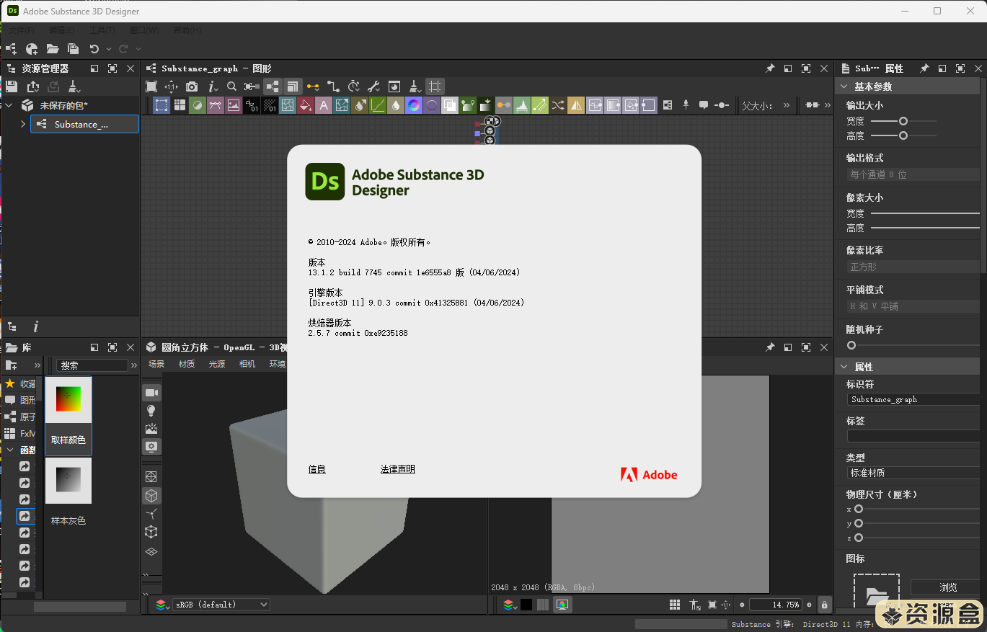The image size is (987, 632).
Task: Click the new Substance graph icon in main toolbar
Action: point(11,49)
